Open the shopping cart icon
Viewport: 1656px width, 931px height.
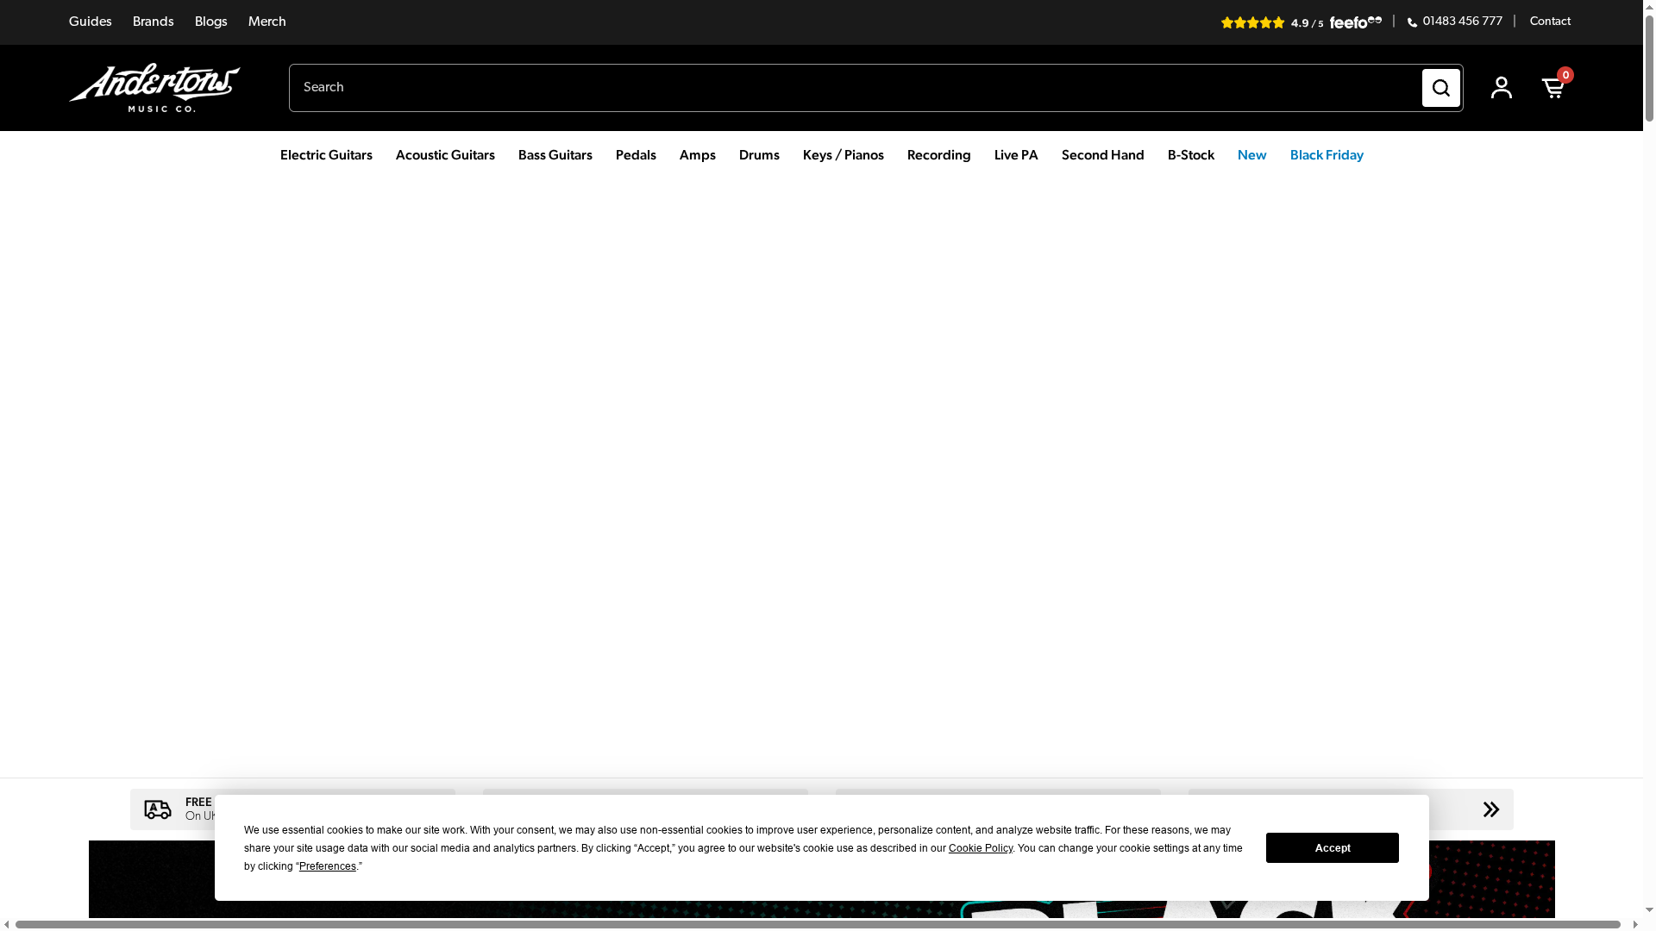click(1552, 87)
